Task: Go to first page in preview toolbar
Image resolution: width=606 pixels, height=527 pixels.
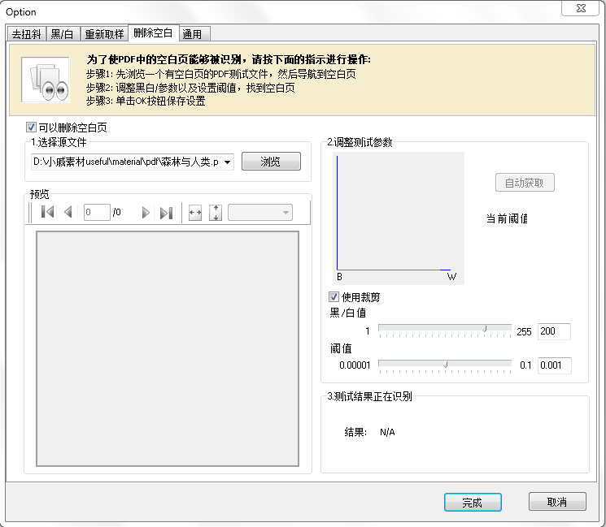Action: point(47,213)
